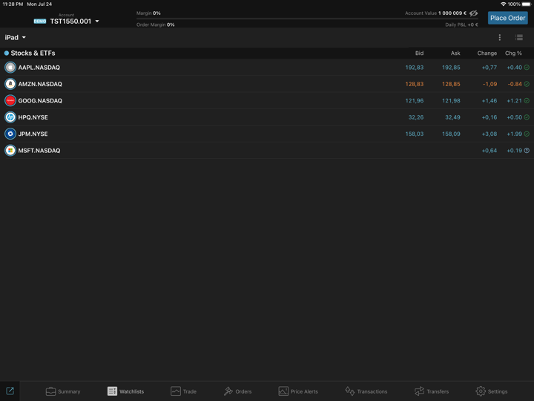This screenshot has height=401, width=534.
Task: Open the list view icon at top right
Action: (x=519, y=37)
